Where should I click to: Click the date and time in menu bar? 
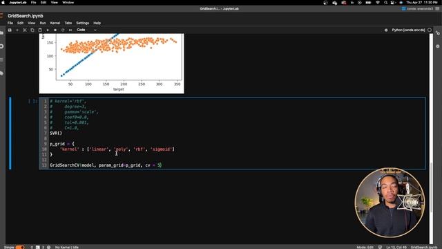422,3
